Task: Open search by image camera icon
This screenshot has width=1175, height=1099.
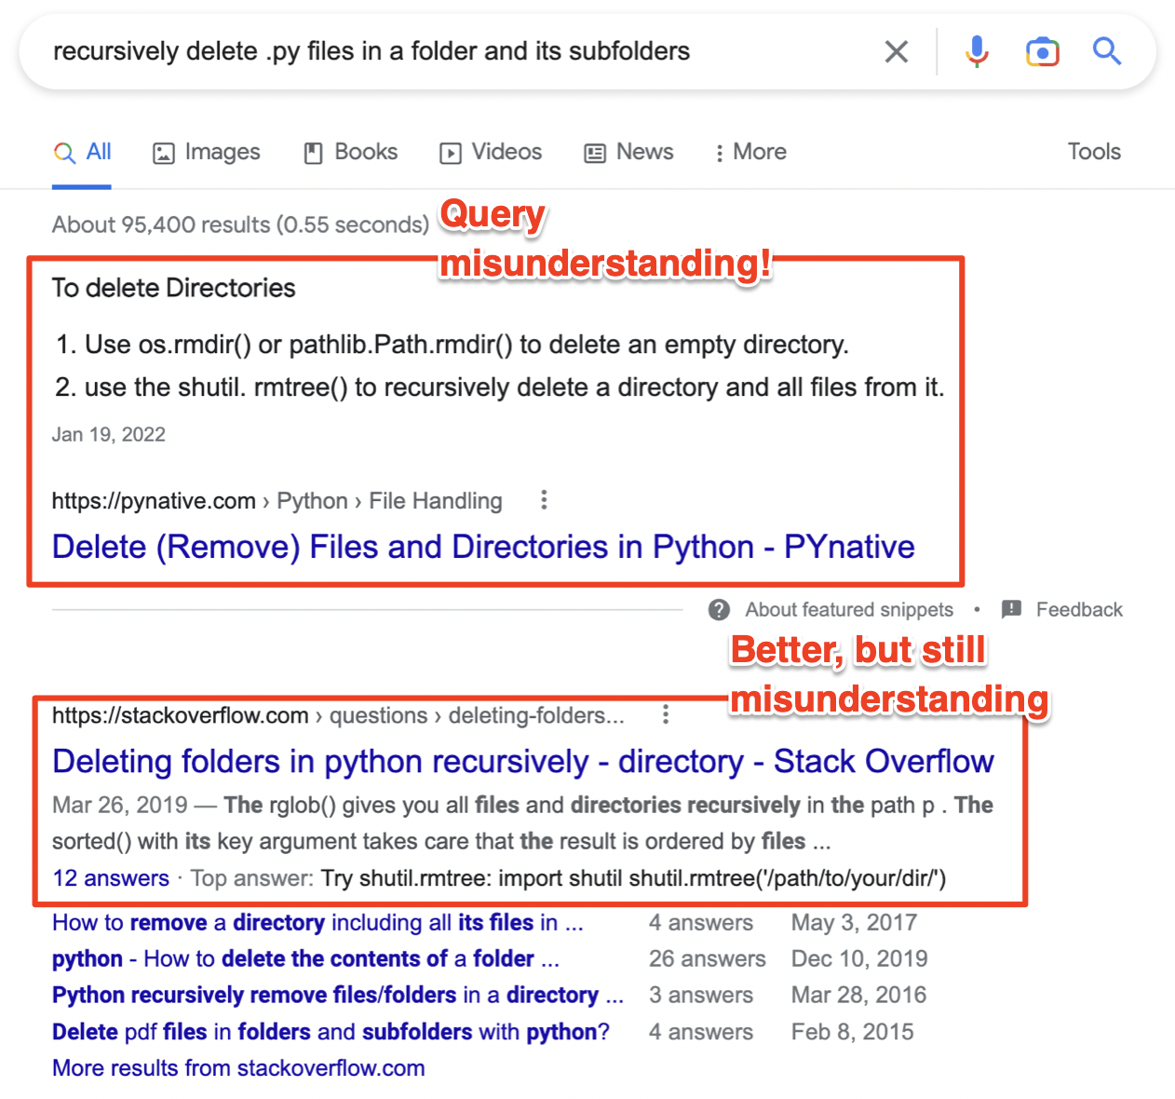Action: [1043, 52]
